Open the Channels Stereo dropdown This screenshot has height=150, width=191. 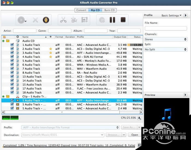[166, 39]
